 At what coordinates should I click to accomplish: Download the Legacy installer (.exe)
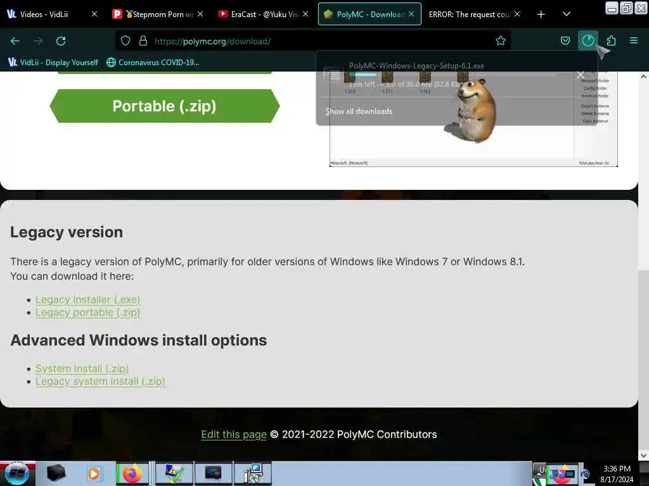pyautogui.click(x=87, y=299)
